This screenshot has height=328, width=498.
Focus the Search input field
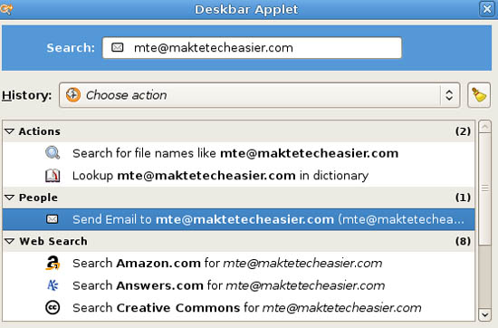252,48
